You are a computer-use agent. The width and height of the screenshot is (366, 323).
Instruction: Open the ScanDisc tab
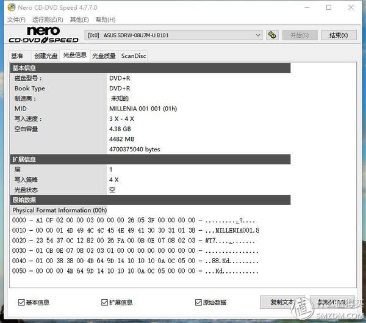pos(134,56)
